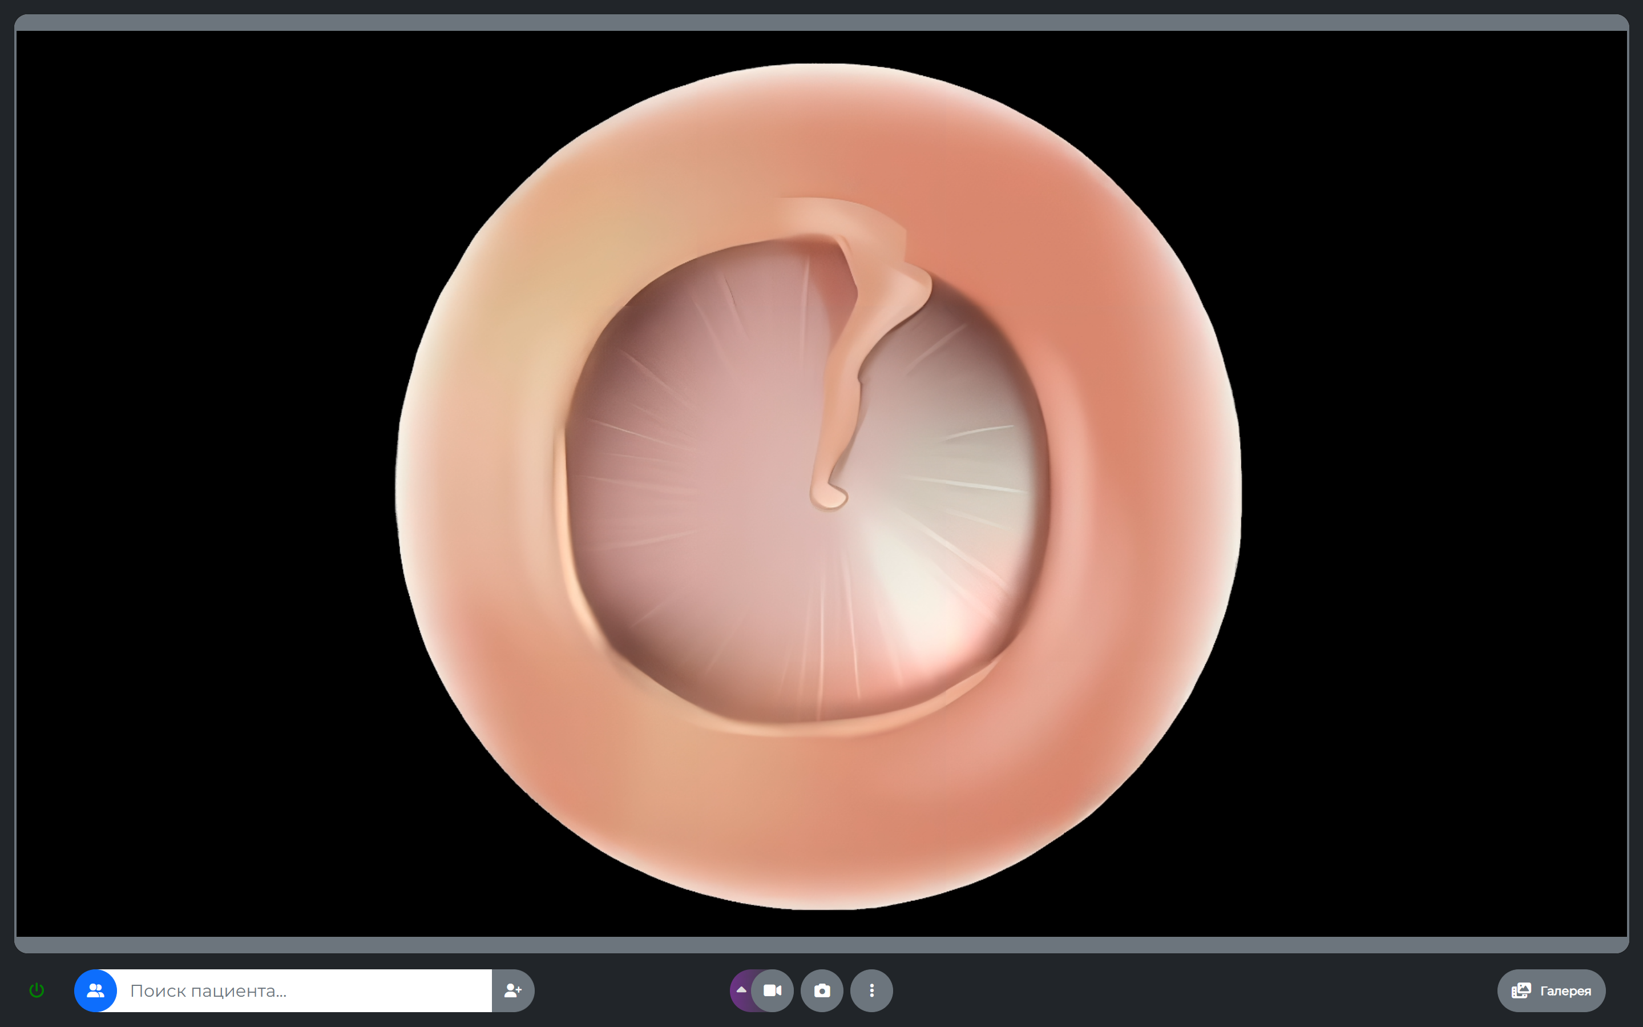Click the add new patient icon
1643x1027 pixels.
click(x=512, y=990)
